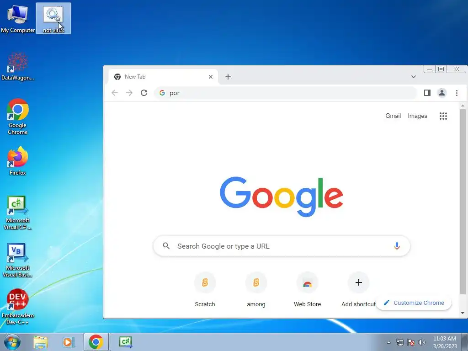Go forward with Chrome's forward arrow

pos(129,93)
